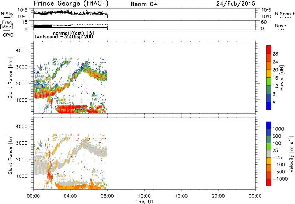Pick the blue velocity swatch above 1000
This screenshot has height=204, width=295.
[x=269, y=125]
